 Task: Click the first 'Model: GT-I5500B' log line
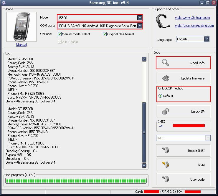(20, 59)
